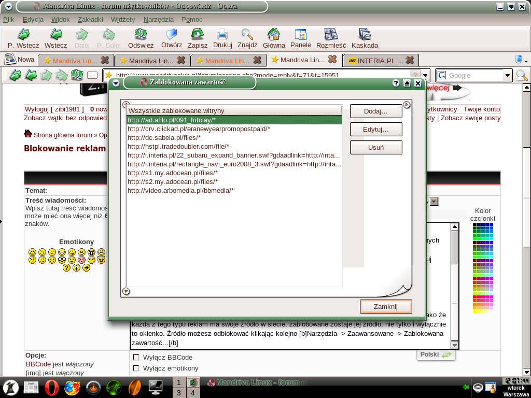Switch to virtual desktop 3 in the pager
Image resolution: width=531 pixels, height=398 pixels.
coord(179,393)
